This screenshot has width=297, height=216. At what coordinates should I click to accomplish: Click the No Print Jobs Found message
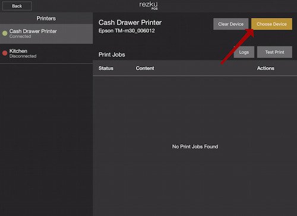[x=195, y=147]
